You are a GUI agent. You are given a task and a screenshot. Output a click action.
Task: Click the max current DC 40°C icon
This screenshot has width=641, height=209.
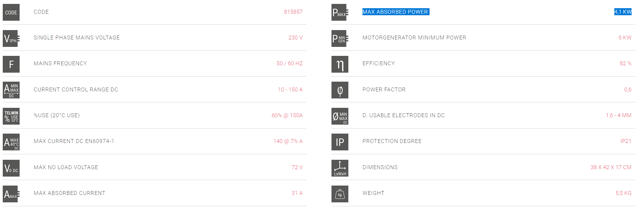pos(11,142)
